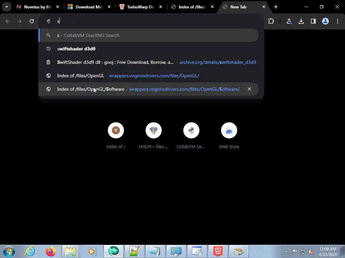This screenshot has width=345, height=258.
Task: Open the network tray icon
Action: tap(303, 252)
